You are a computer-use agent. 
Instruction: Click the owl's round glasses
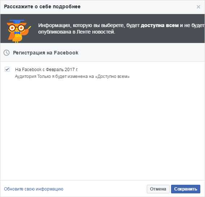pos(17,27)
